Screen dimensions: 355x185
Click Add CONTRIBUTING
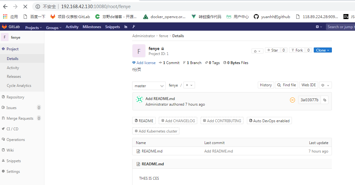coord(222,121)
